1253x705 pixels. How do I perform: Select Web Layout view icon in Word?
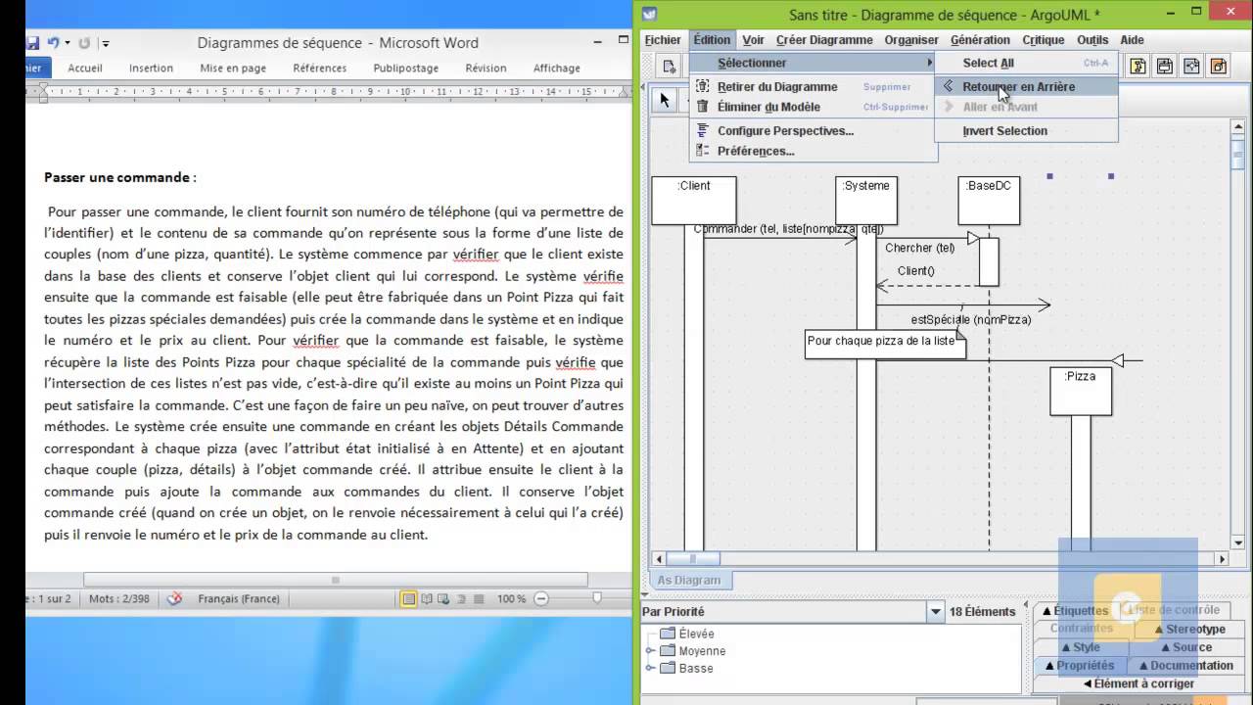(443, 598)
